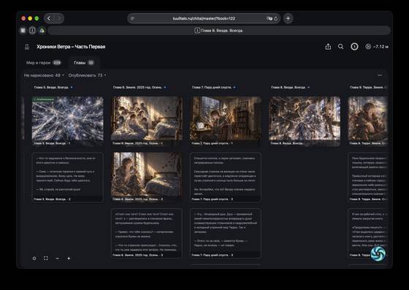Image resolution: width=409 pixels, height=290 pixels.
Task: Open the second pinned tab icon
Action: [x=32, y=31]
